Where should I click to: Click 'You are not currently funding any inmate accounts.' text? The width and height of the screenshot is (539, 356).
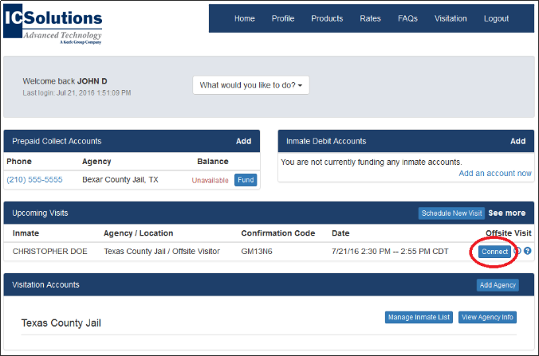(372, 162)
